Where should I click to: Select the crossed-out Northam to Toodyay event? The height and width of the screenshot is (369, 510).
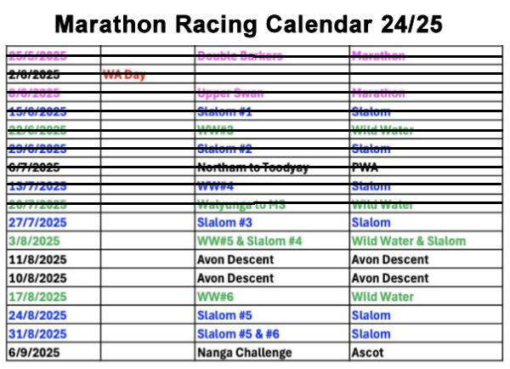coord(253,167)
